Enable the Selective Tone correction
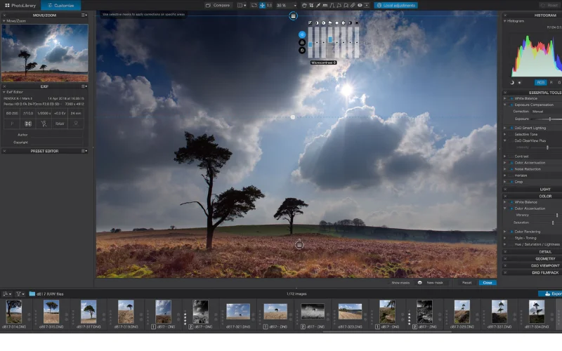This screenshot has height=351, width=562. pos(511,134)
